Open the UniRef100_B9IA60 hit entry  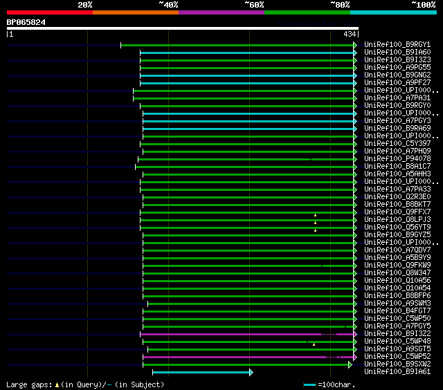(x=397, y=53)
